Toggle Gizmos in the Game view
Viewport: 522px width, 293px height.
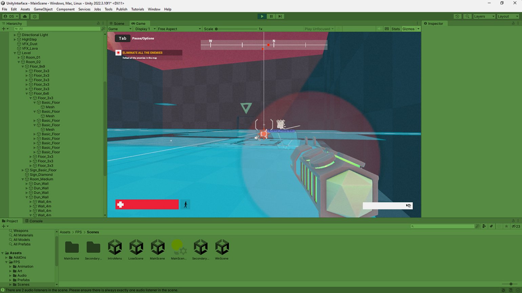point(408,29)
